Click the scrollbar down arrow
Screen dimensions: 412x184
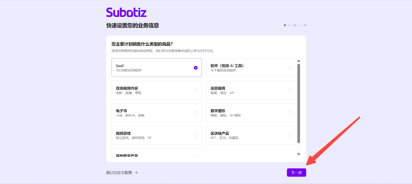point(299,154)
